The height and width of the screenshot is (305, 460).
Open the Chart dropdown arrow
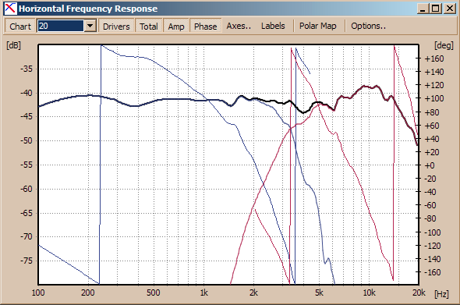[x=90, y=26]
